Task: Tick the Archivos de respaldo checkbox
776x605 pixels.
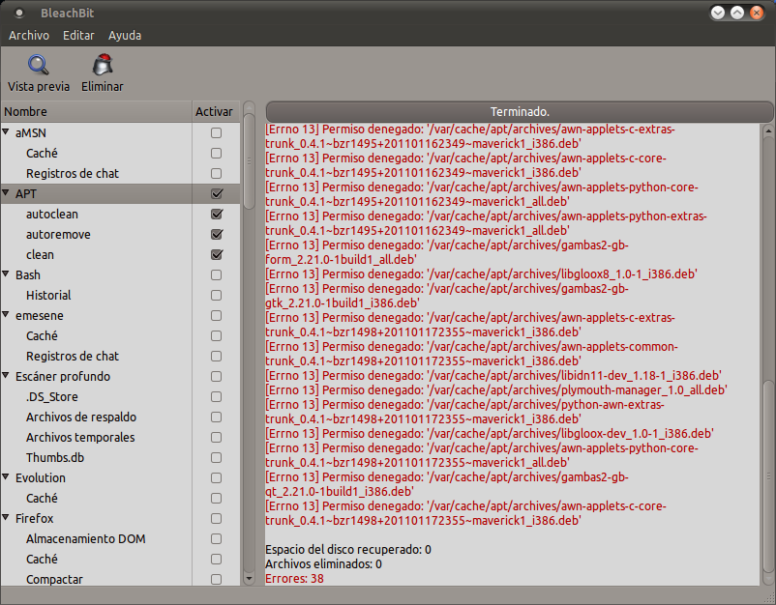Action: (x=217, y=417)
